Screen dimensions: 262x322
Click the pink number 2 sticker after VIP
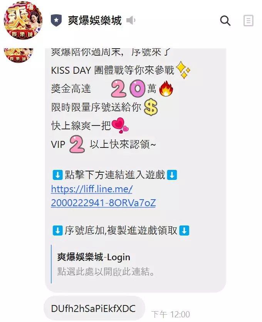[77, 144]
